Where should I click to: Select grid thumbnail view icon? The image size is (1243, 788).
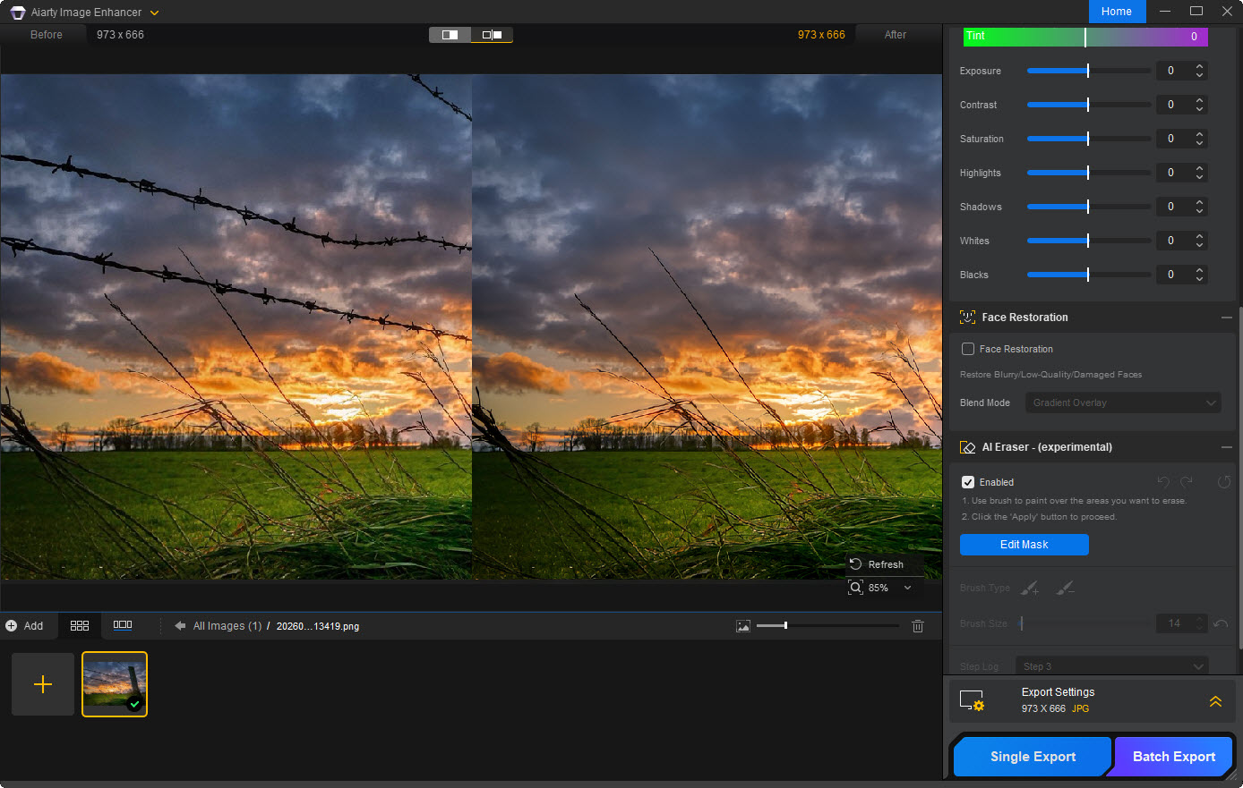tap(80, 626)
